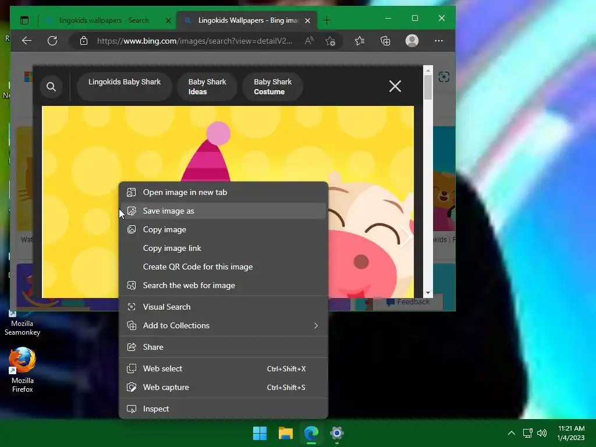Open Edge Settings and more ellipsis
Viewport: 596px width, 447px height.
click(x=439, y=41)
